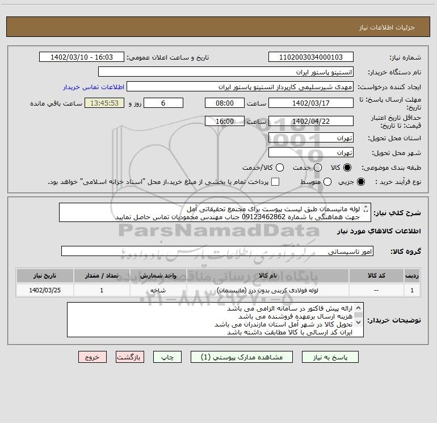
Task: Click the scroll arrows of شرح کلی نیاز box
Action: [366, 208]
